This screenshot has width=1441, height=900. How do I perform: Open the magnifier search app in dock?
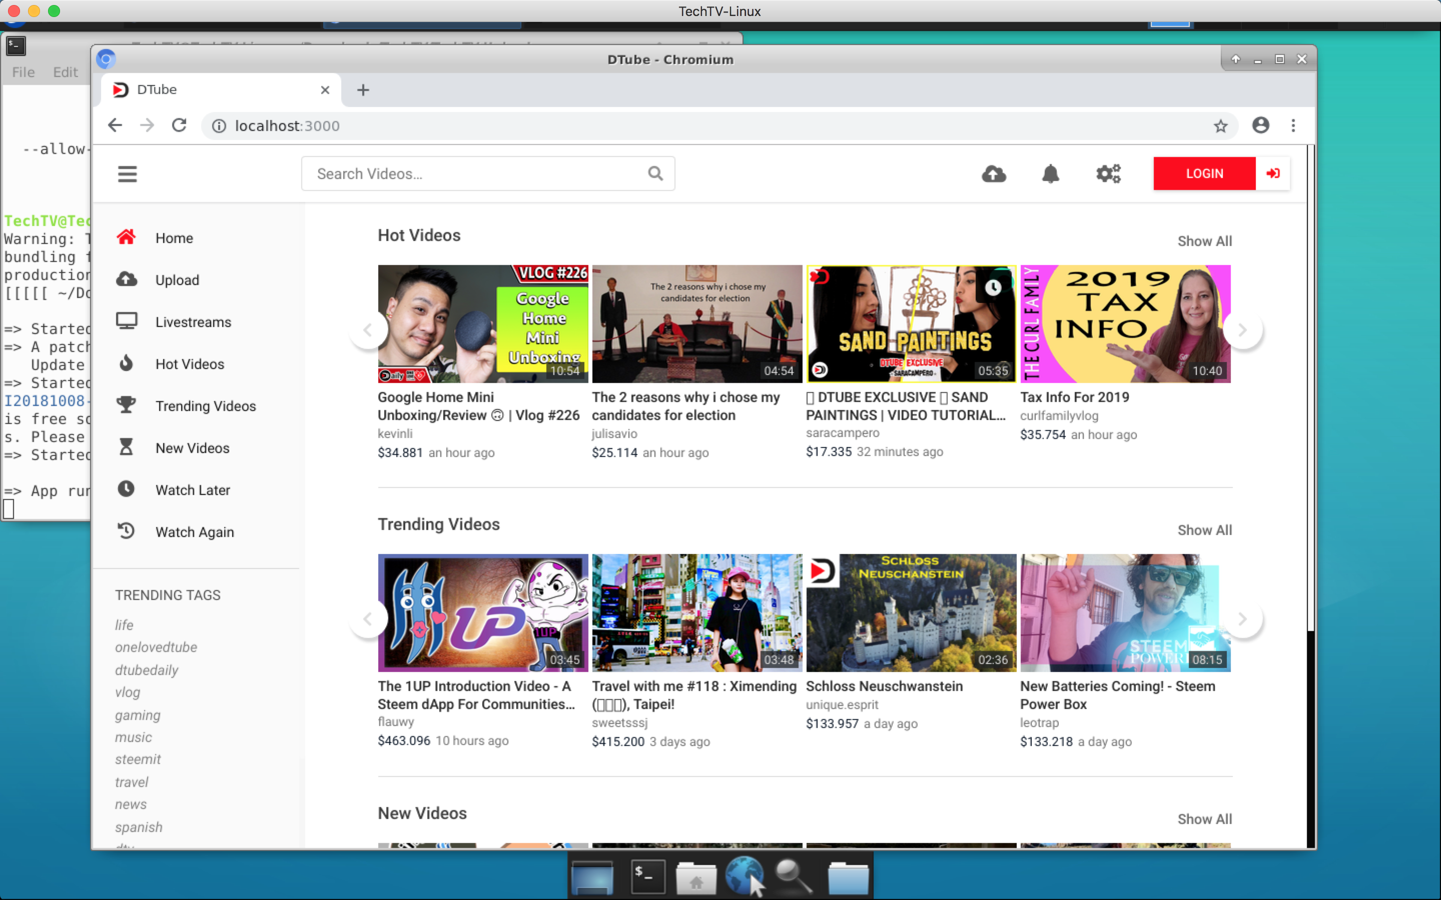click(x=793, y=876)
